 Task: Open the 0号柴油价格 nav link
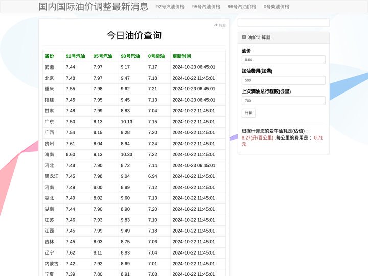pyautogui.click(x=276, y=7)
